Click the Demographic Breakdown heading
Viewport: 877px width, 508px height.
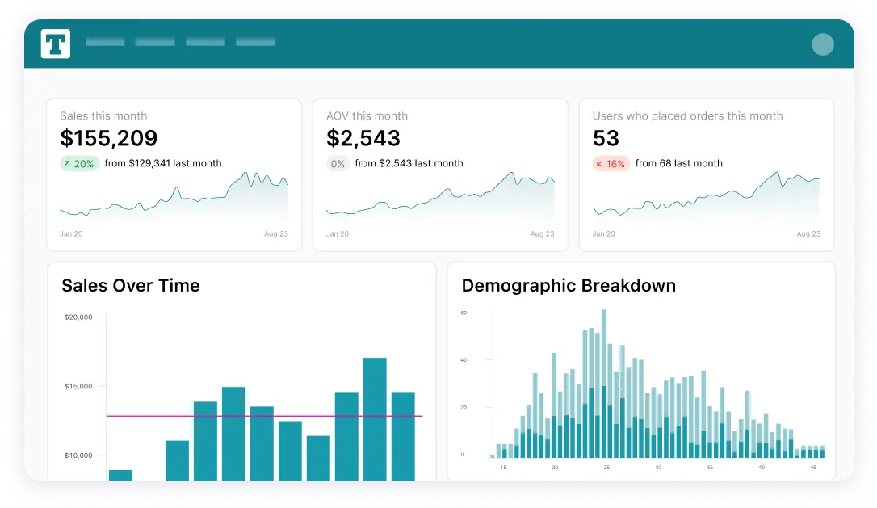[x=569, y=286]
